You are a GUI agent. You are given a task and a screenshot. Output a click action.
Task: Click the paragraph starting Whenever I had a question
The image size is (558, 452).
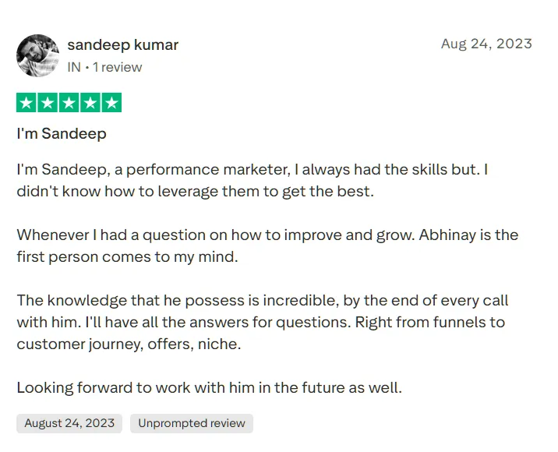267,245
